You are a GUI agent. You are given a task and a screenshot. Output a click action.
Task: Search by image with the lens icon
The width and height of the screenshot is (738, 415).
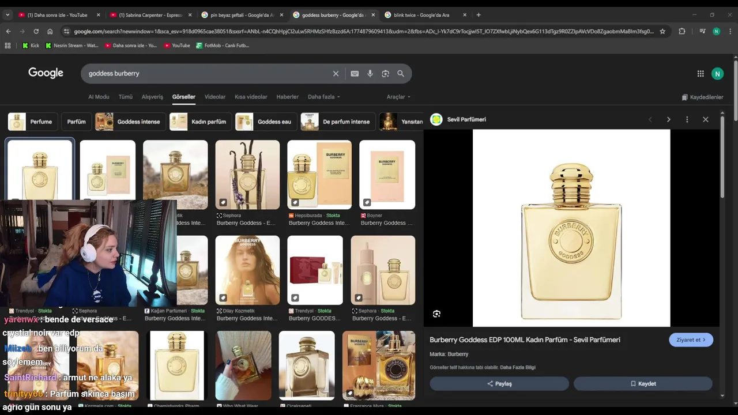[386, 74]
